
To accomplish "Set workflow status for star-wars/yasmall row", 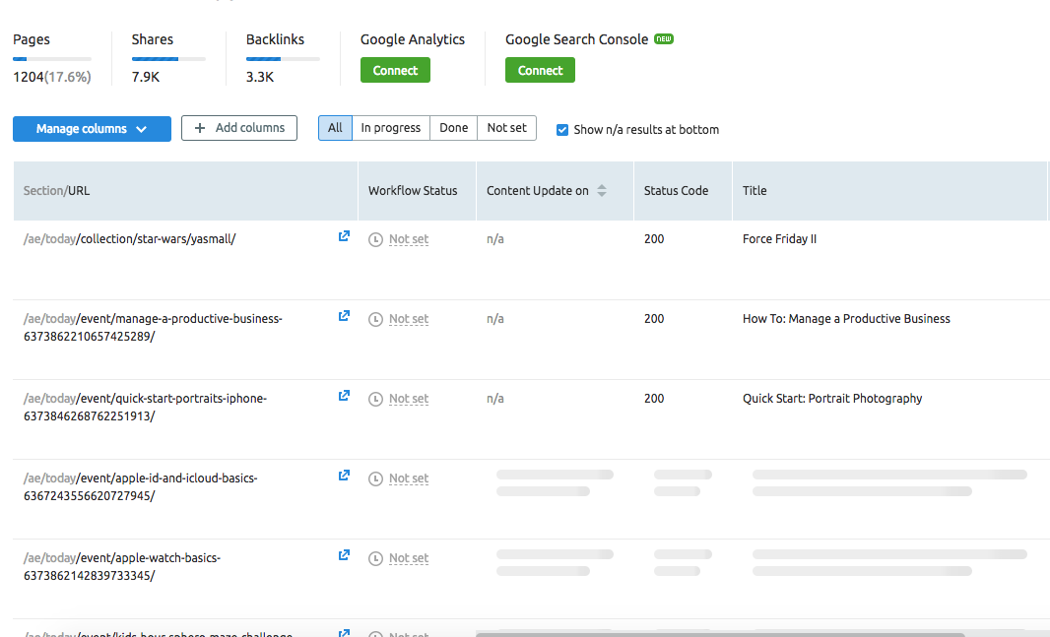I will coord(409,239).
